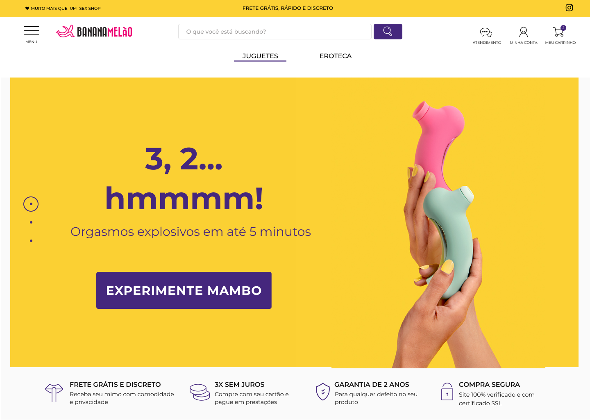Open the Minha Conta user icon
590x420 pixels.
point(524,32)
